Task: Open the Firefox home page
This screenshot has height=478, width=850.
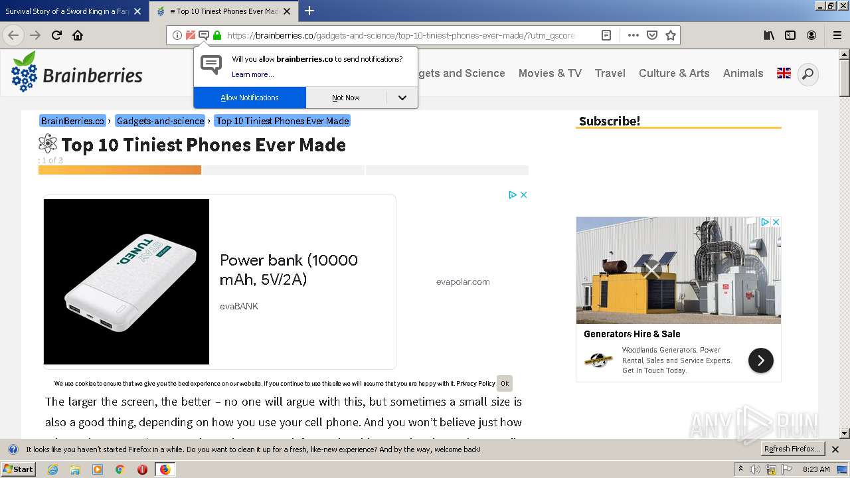Action: [78, 35]
